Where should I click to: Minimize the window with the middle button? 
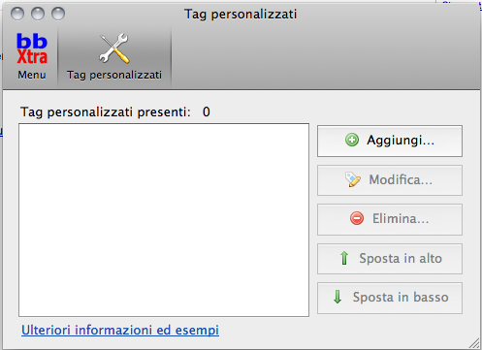click(x=38, y=14)
